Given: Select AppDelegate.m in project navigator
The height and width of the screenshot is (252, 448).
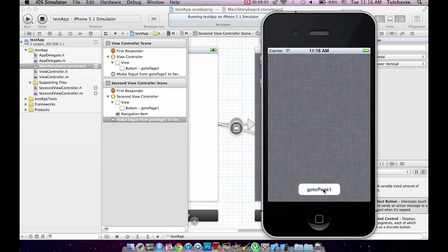Looking at the screenshot, I should pos(51,61).
